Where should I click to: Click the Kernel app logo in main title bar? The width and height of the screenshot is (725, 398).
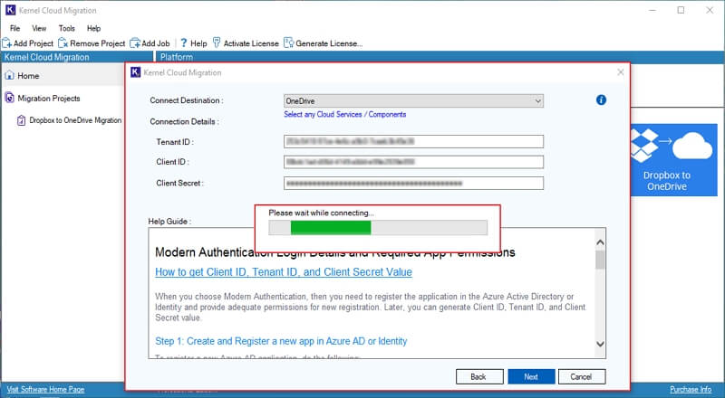coord(10,10)
